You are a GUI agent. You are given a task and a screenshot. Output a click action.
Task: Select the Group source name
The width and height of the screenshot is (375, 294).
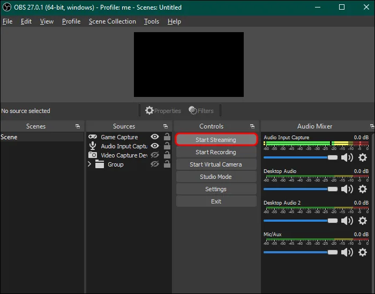coord(116,164)
